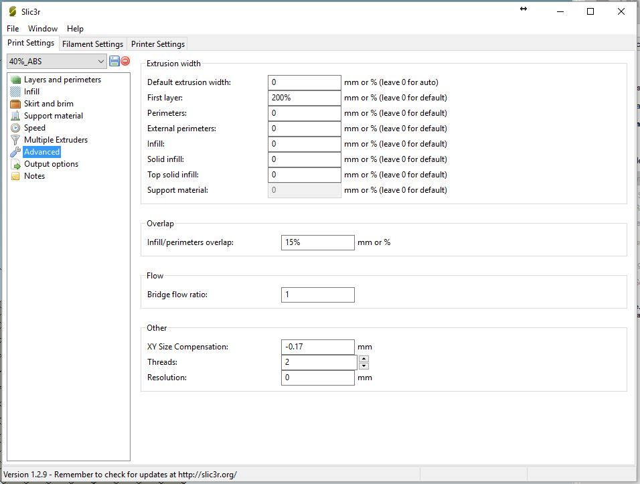The image size is (640, 484).
Task: Click the red delete preset icon
Action: (x=125, y=61)
